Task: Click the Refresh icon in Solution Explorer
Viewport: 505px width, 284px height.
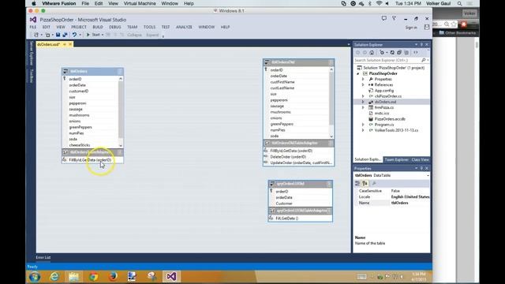Action: [392, 53]
